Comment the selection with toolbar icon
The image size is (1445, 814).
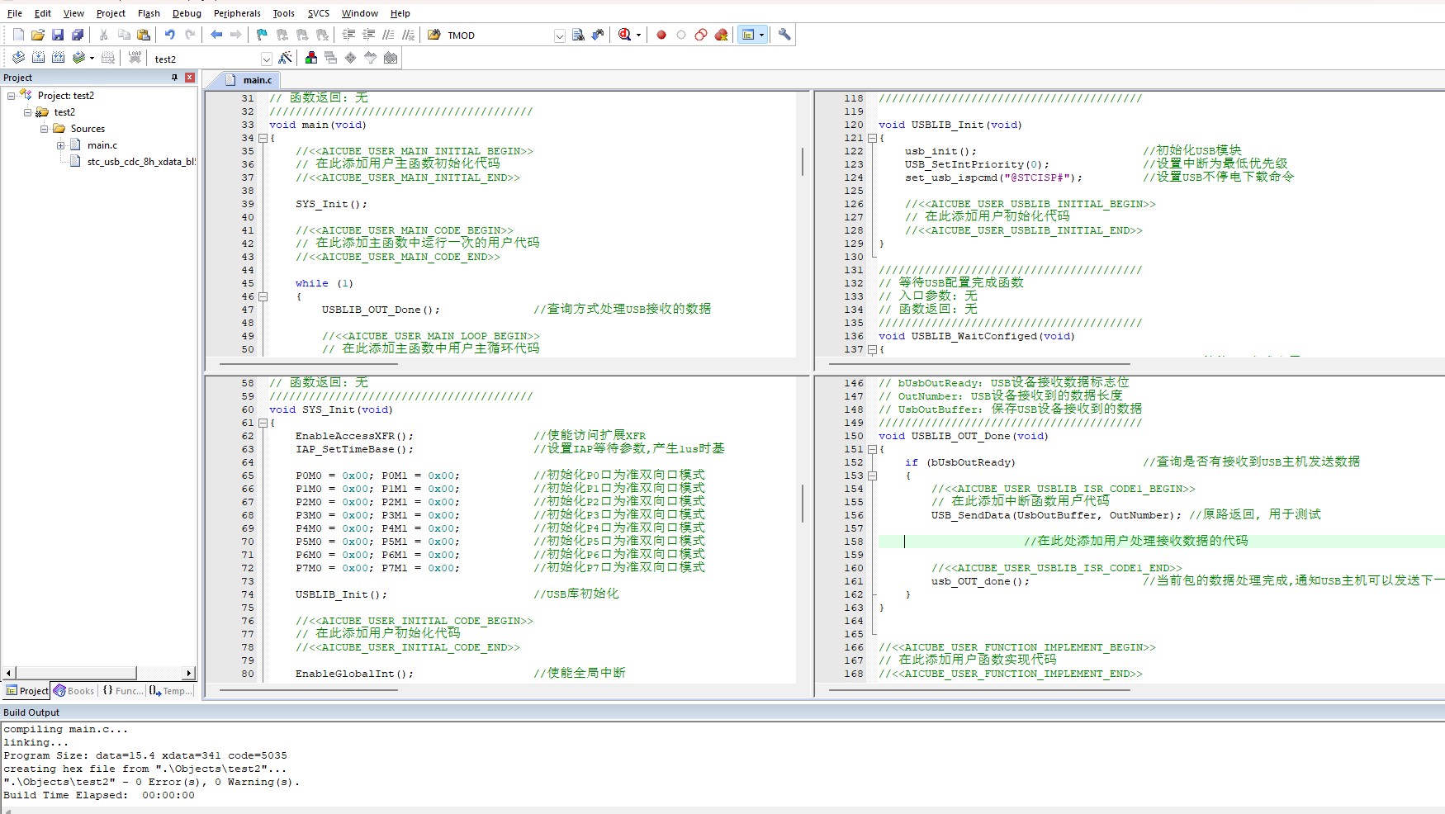click(x=388, y=35)
